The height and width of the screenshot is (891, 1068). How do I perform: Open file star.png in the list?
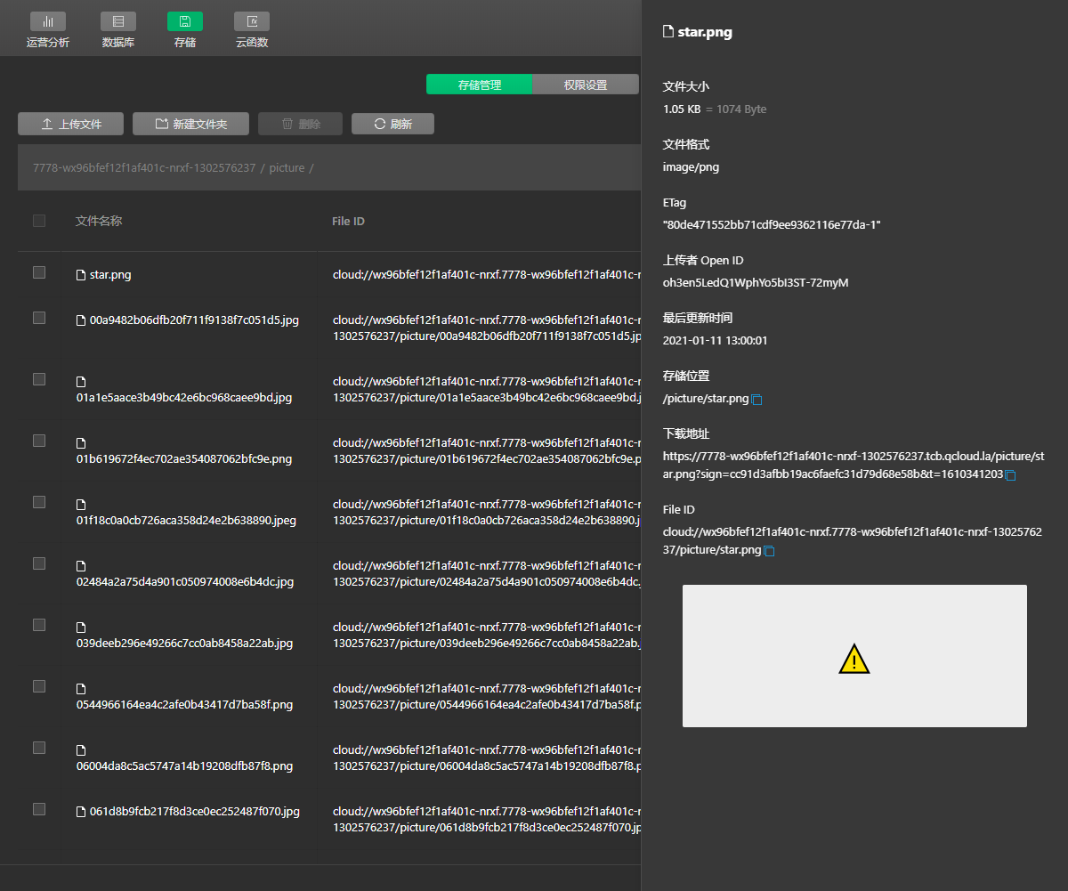point(110,275)
